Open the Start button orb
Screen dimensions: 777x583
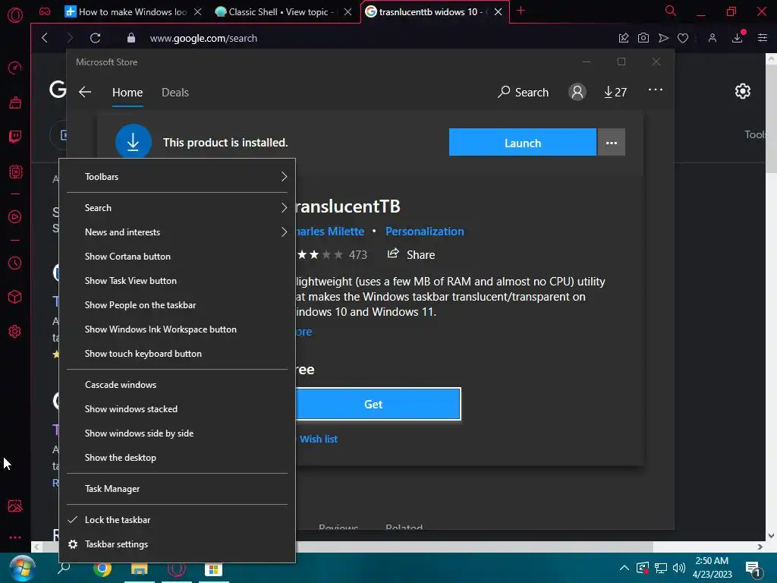coord(22,568)
